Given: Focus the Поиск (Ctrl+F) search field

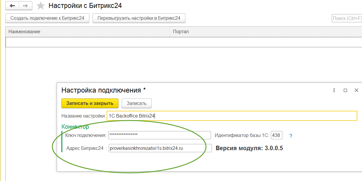Looking at the screenshot, I should [347, 18].
